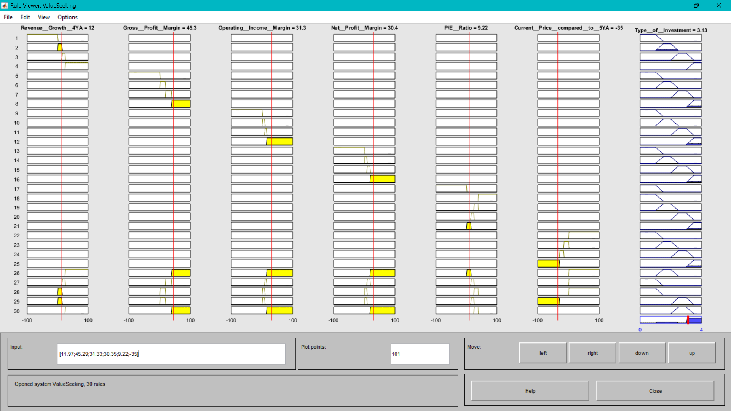Click rule number 30 label

click(17, 311)
